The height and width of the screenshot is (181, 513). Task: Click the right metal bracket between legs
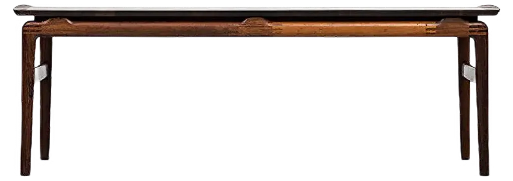click(469, 73)
